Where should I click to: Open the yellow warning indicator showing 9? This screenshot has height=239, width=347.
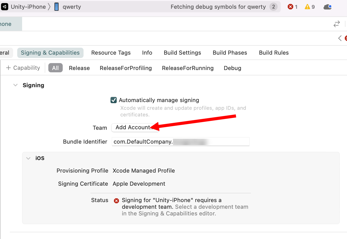pyautogui.click(x=309, y=7)
